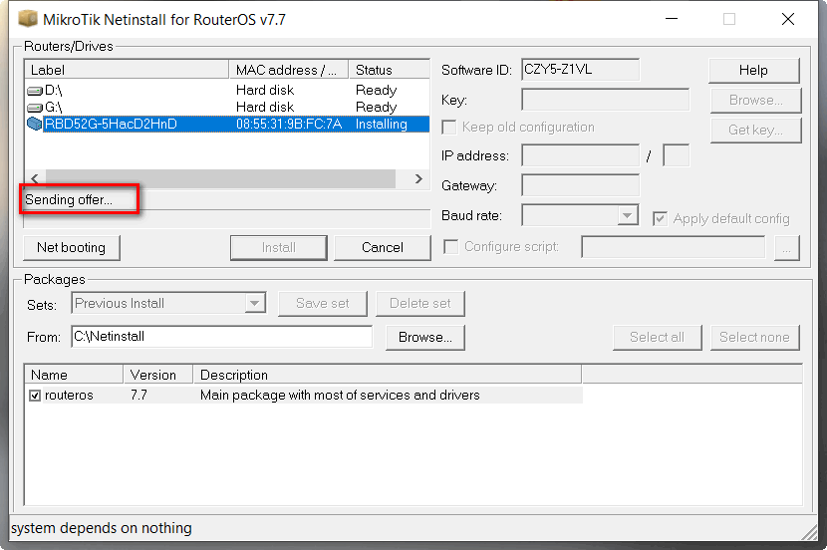Image resolution: width=827 pixels, height=550 pixels.
Task: Cancel the current installation
Action: [383, 248]
